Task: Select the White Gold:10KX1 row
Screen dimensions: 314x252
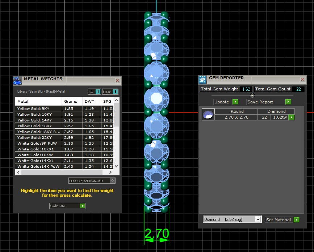Action: click(64, 149)
